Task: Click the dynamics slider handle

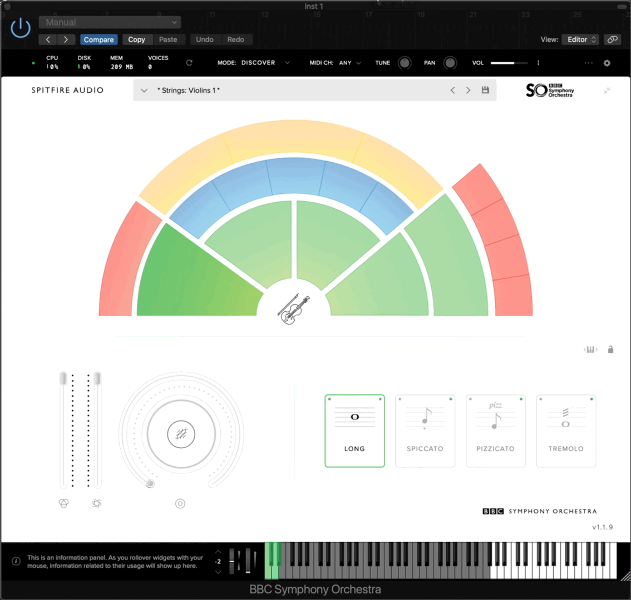Action: point(97,378)
